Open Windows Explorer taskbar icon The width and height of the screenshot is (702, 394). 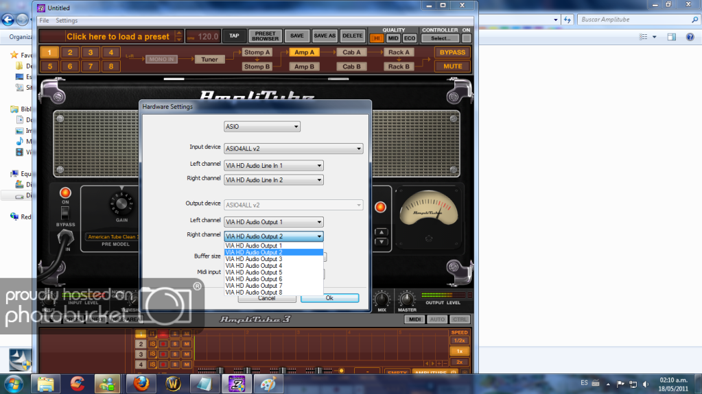46,382
